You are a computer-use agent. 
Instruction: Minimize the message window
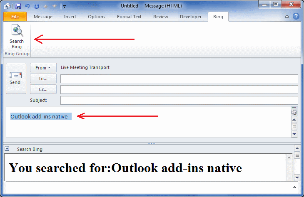click(264, 5)
